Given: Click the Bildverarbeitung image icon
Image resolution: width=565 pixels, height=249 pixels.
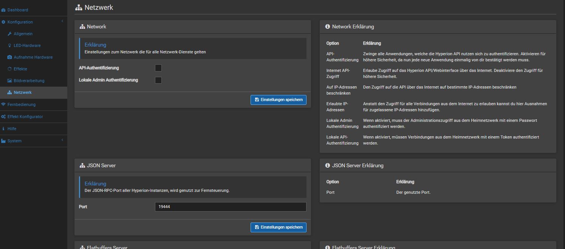Looking at the screenshot, I should (x=10, y=81).
